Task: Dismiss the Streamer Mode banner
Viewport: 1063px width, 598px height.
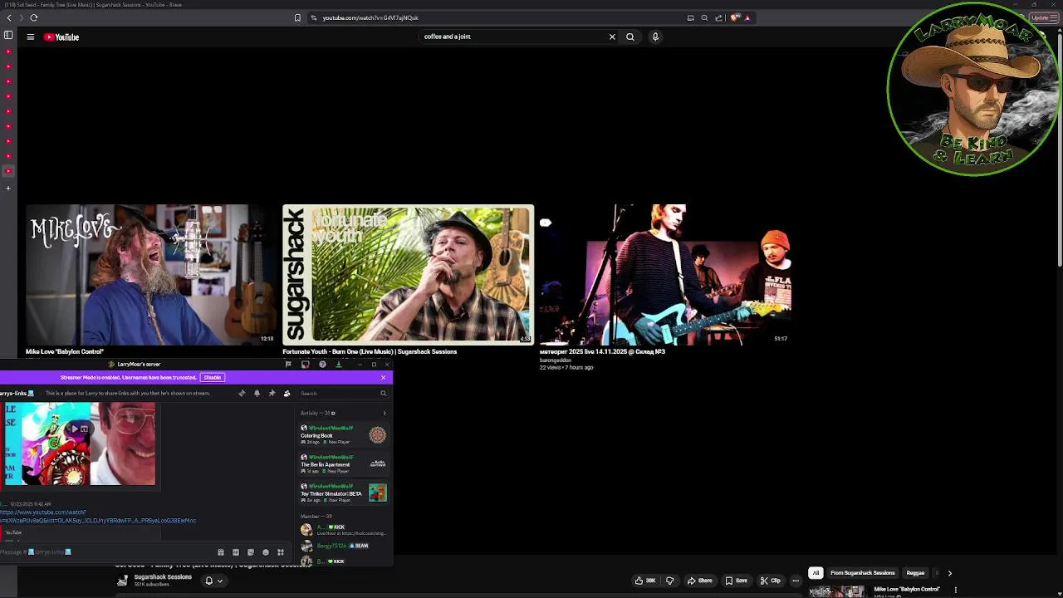Action: (x=383, y=377)
